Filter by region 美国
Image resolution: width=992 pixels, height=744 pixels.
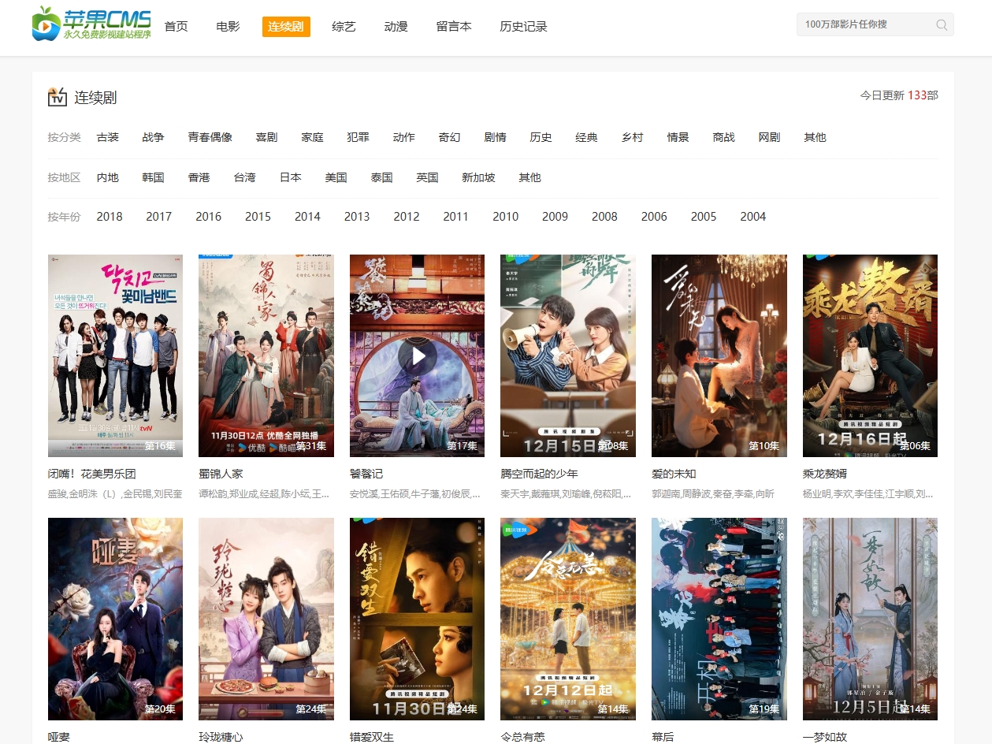(336, 177)
